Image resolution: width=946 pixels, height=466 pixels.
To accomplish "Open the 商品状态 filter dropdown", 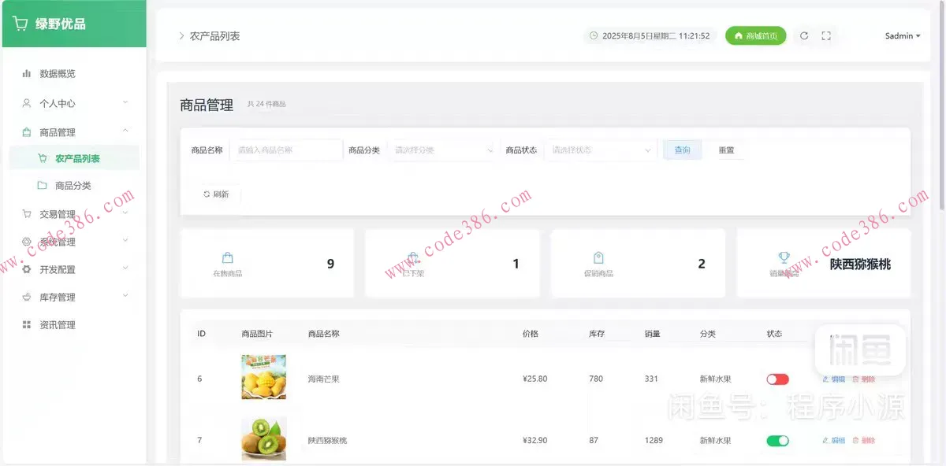I will 600,150.
